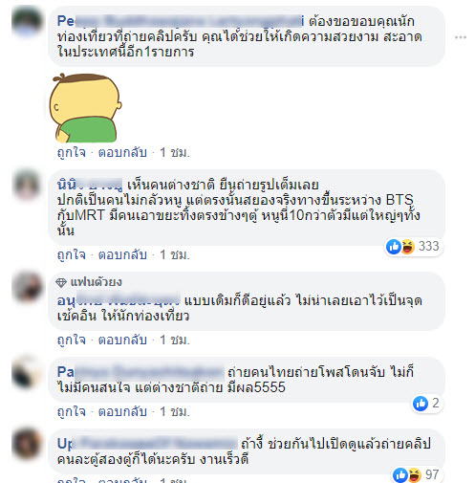
Task: Open the 333 reactions count
Action: point(428,246)
